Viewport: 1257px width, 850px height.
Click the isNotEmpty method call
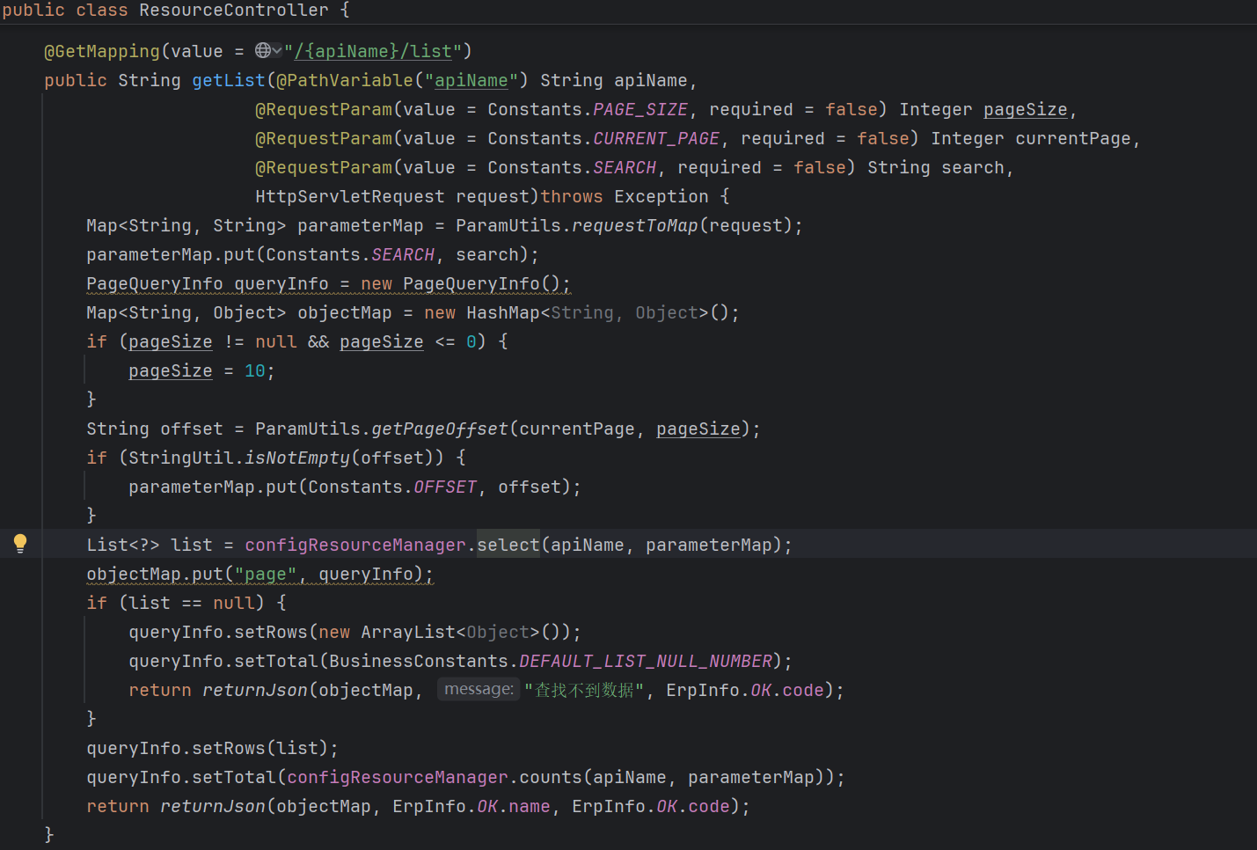(x=297, y=458)
